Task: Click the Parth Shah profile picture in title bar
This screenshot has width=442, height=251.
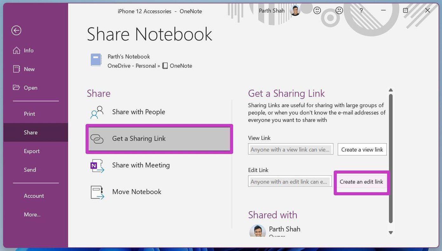Action: point(295,10)
